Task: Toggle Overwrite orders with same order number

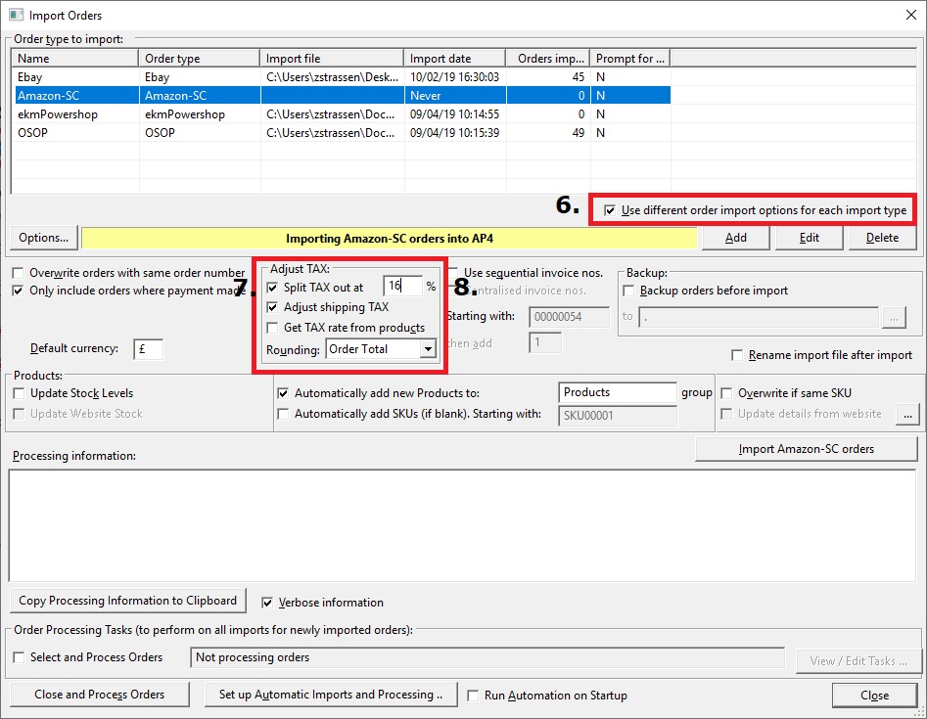Action: pyautogui.click(x=19, y=273)
